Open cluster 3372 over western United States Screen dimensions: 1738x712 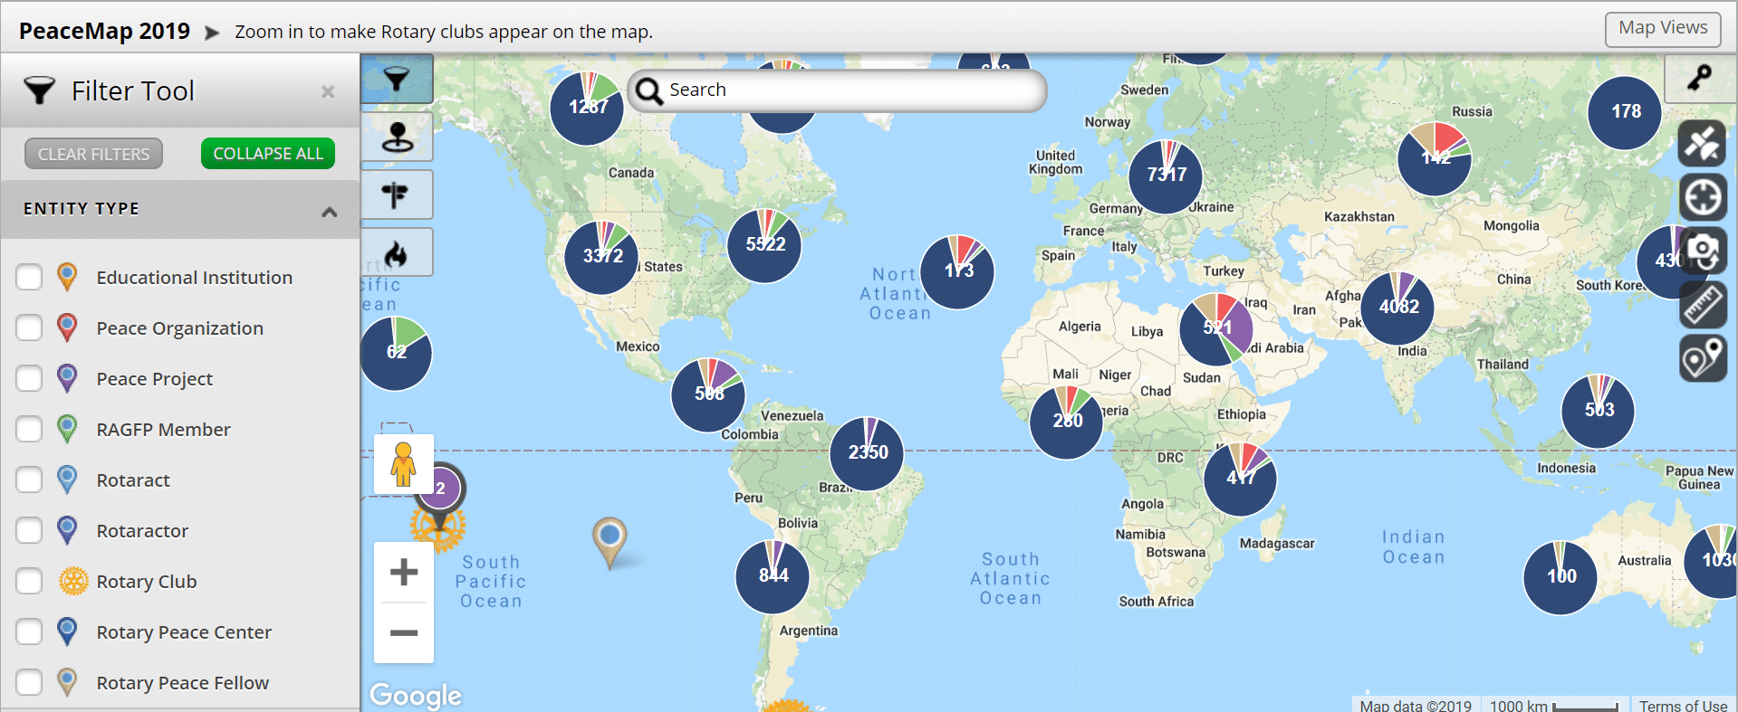601,257
